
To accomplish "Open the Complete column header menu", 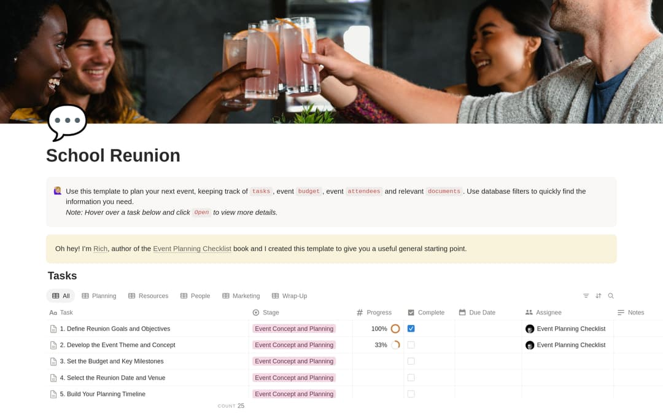I will coord(426,313).
